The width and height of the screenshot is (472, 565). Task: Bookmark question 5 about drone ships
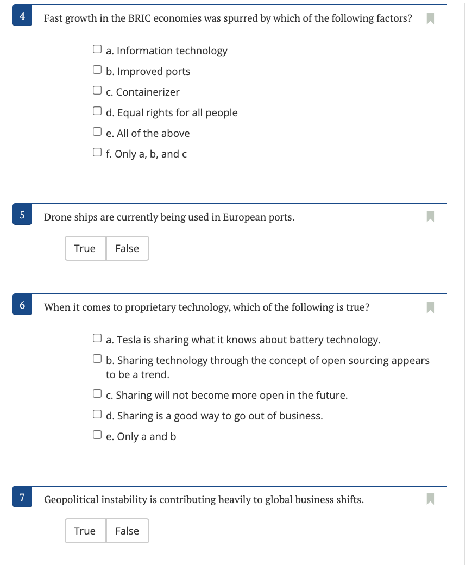pyautogui.click(x=430, y=216)
